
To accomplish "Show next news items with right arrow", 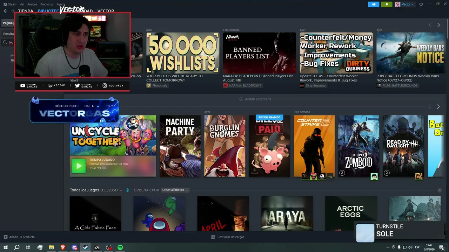I will 438,25.
